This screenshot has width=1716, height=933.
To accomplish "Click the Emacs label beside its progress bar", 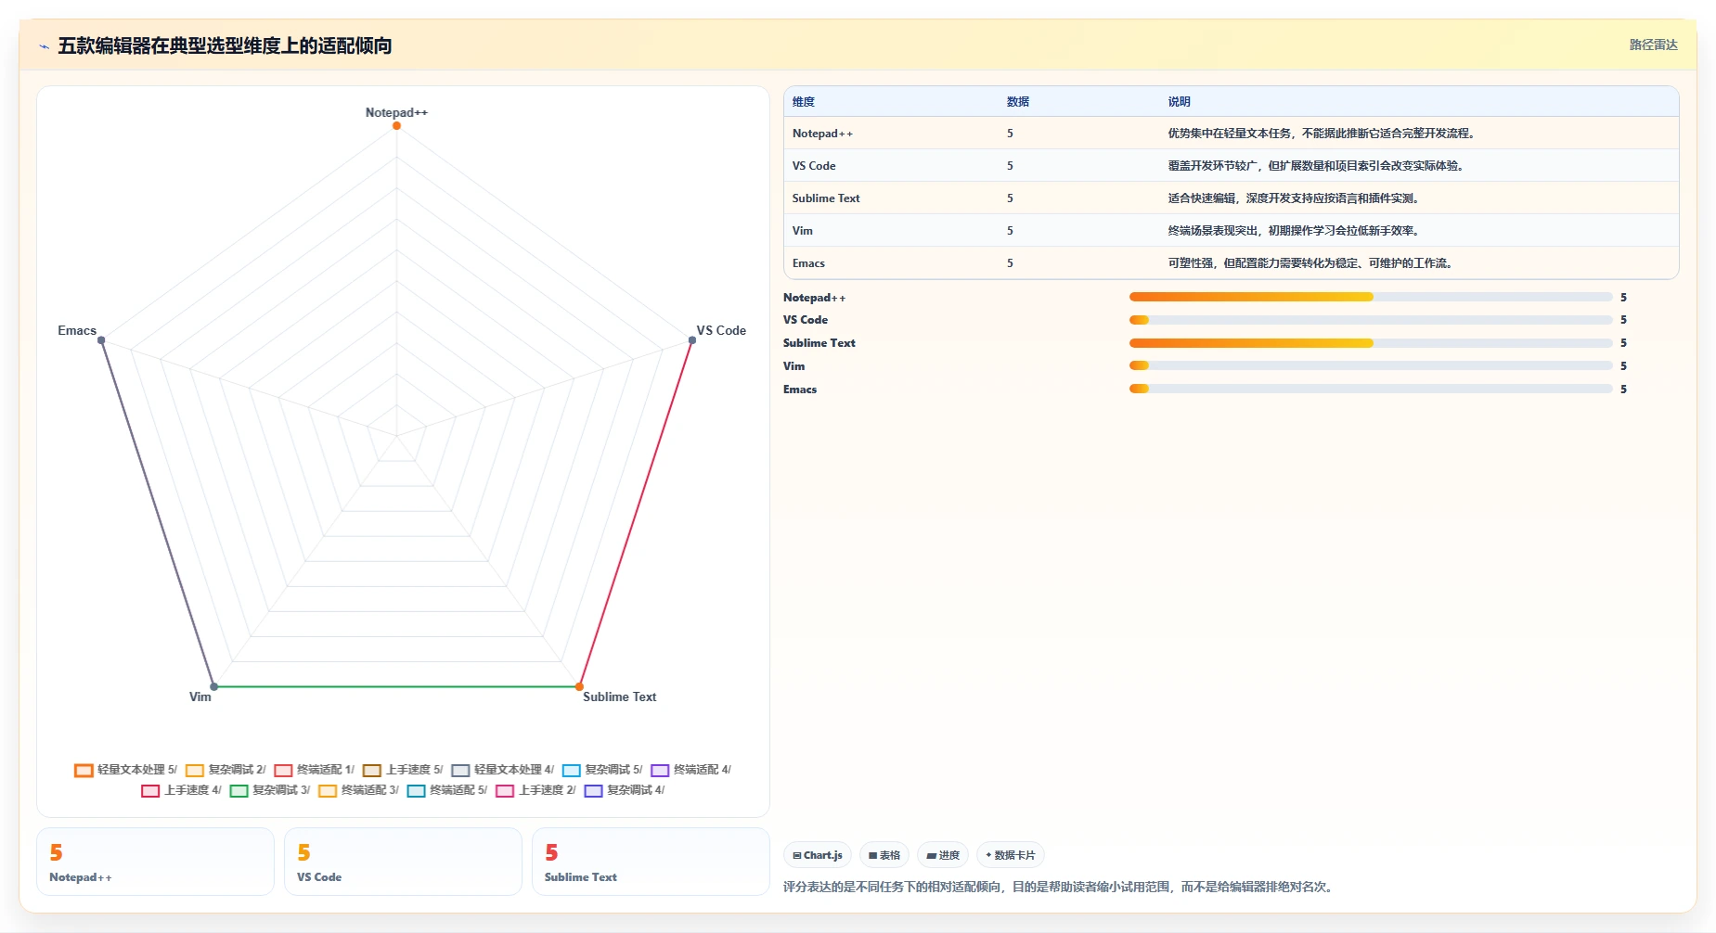I will coord(800,390).
